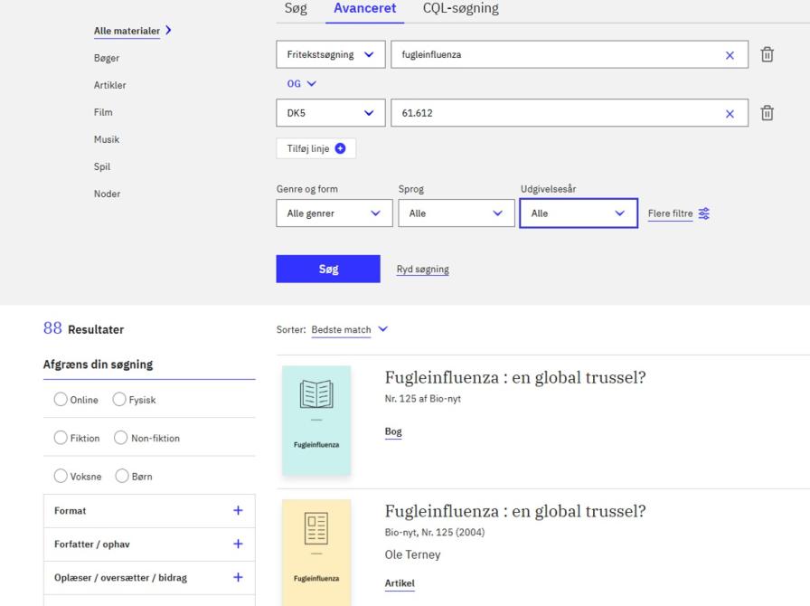Expand Format facet with plus icon
The image size is (810, 606).
(238, 510)
